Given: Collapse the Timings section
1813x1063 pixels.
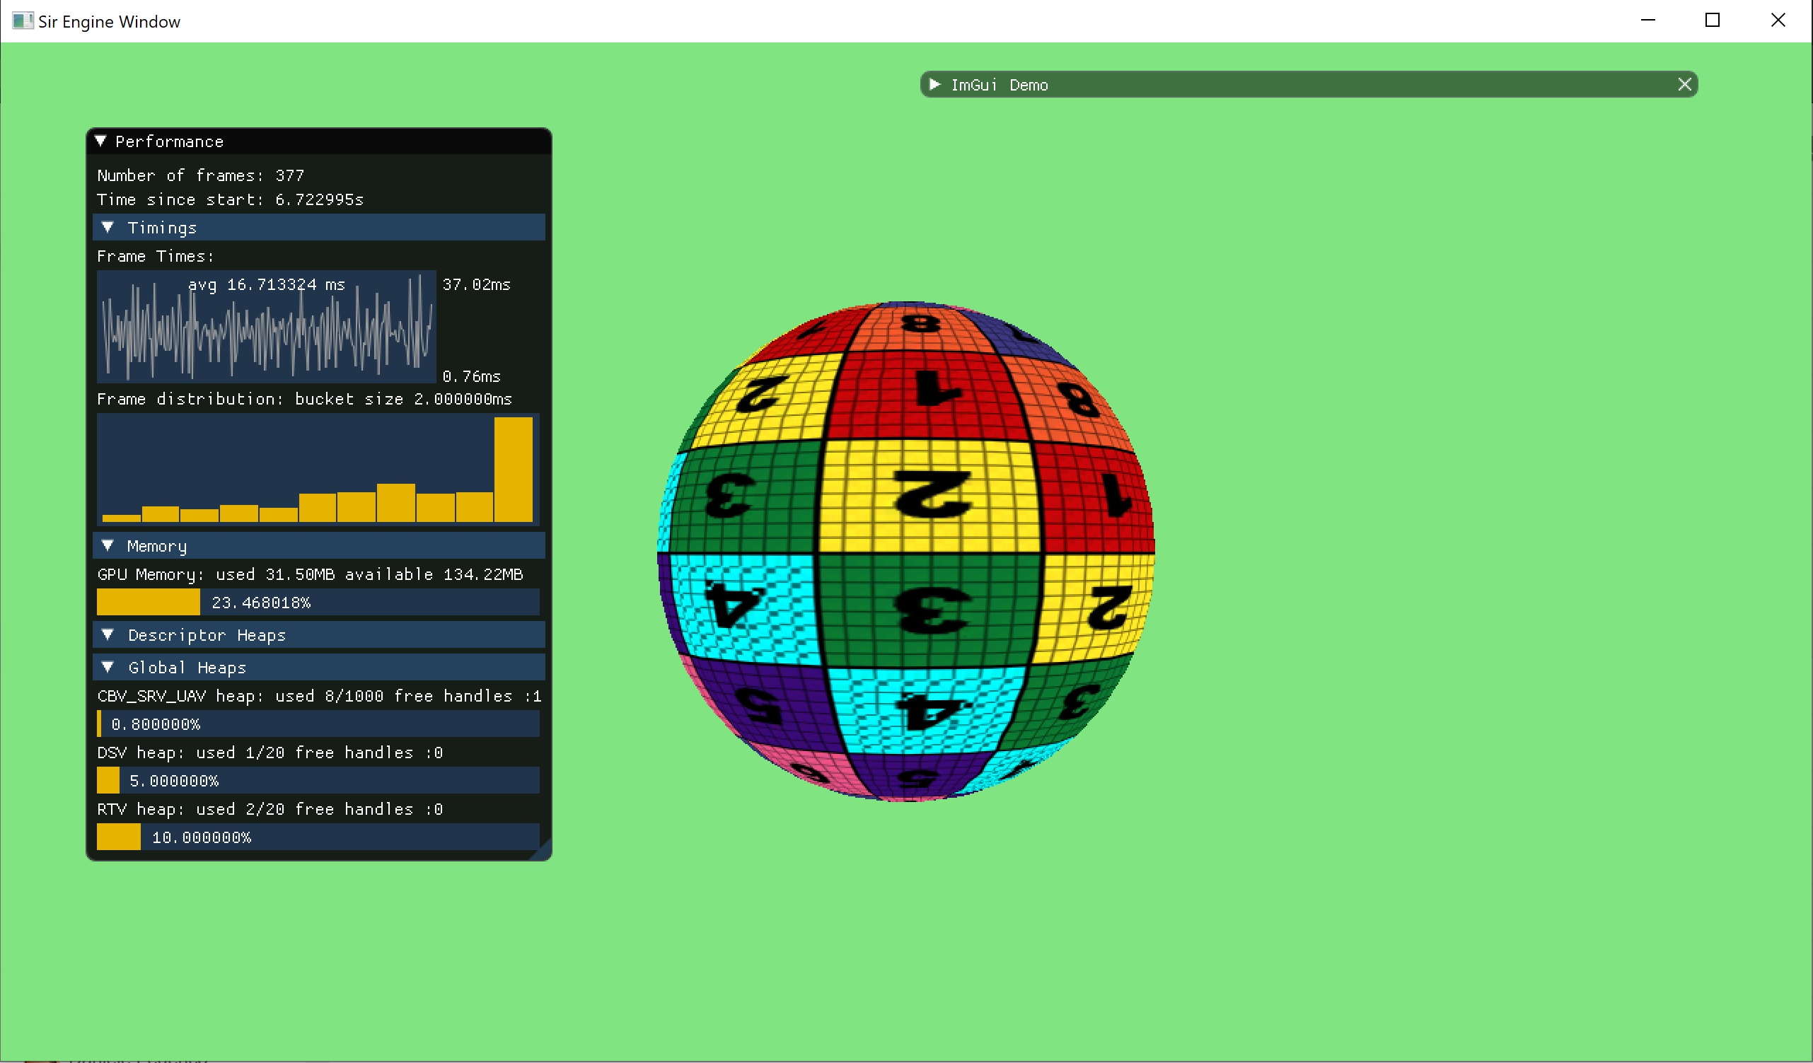Looking at the screenshot, I should [108, 227].
